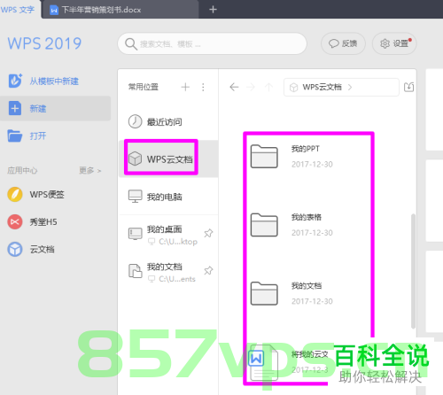Unpin 我的文档 with its pin icon

pyautogui.click(x=208, y=270)
